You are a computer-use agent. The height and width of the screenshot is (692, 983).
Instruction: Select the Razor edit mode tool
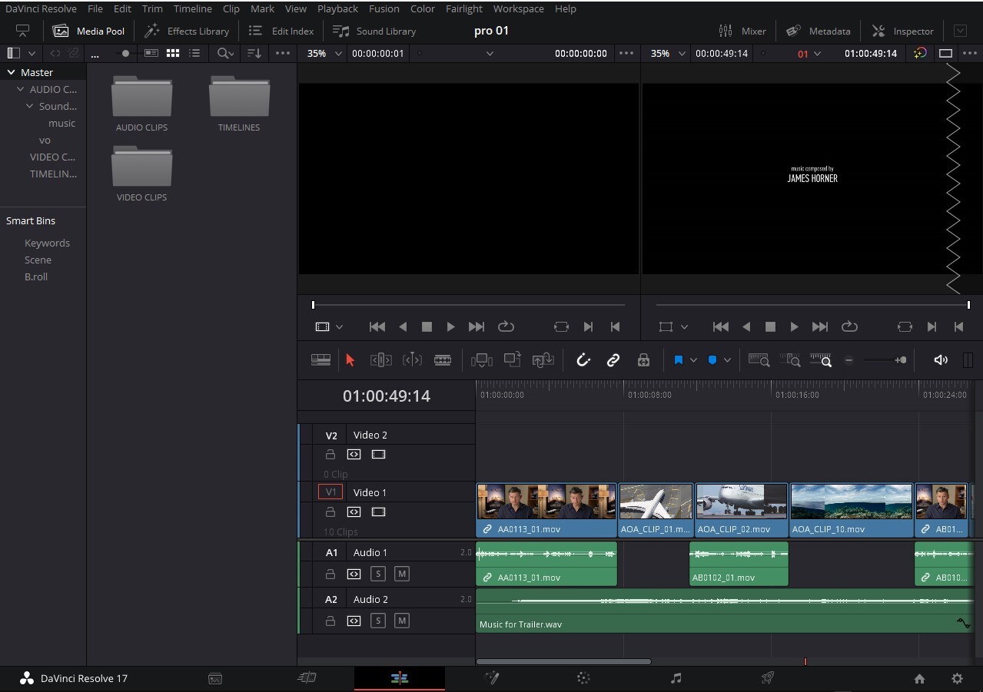(443, 359)
